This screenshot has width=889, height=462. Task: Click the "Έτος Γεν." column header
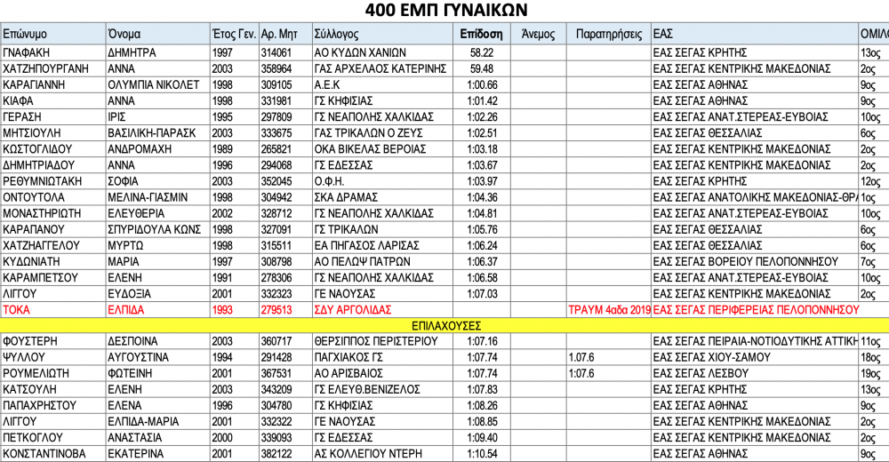pos(234,35)
